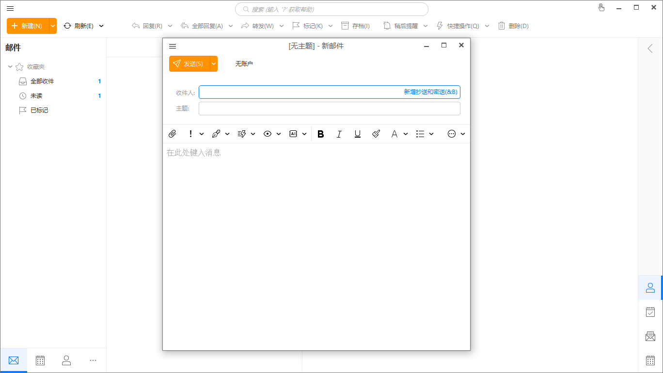Select the 未读 folder in sidebar
Screen dimensions: 663x373
coord(36,96)
